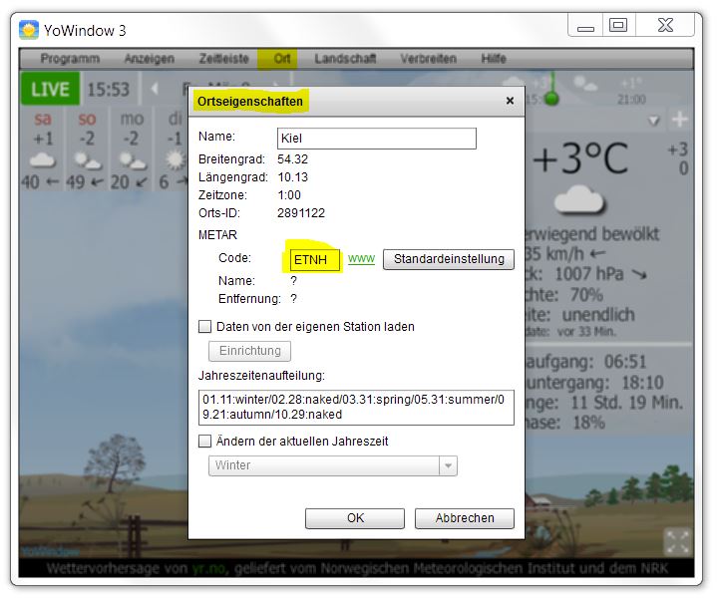Screen dimensions: 720x601
Task: Open the Verbreiten menu
Action: tap(428, 59)
